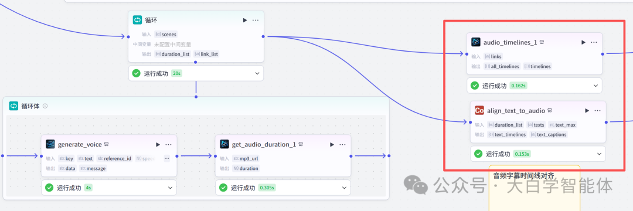Click the generate_voice node icon
This screenshot has width=633, height=211.
point(50,144)
